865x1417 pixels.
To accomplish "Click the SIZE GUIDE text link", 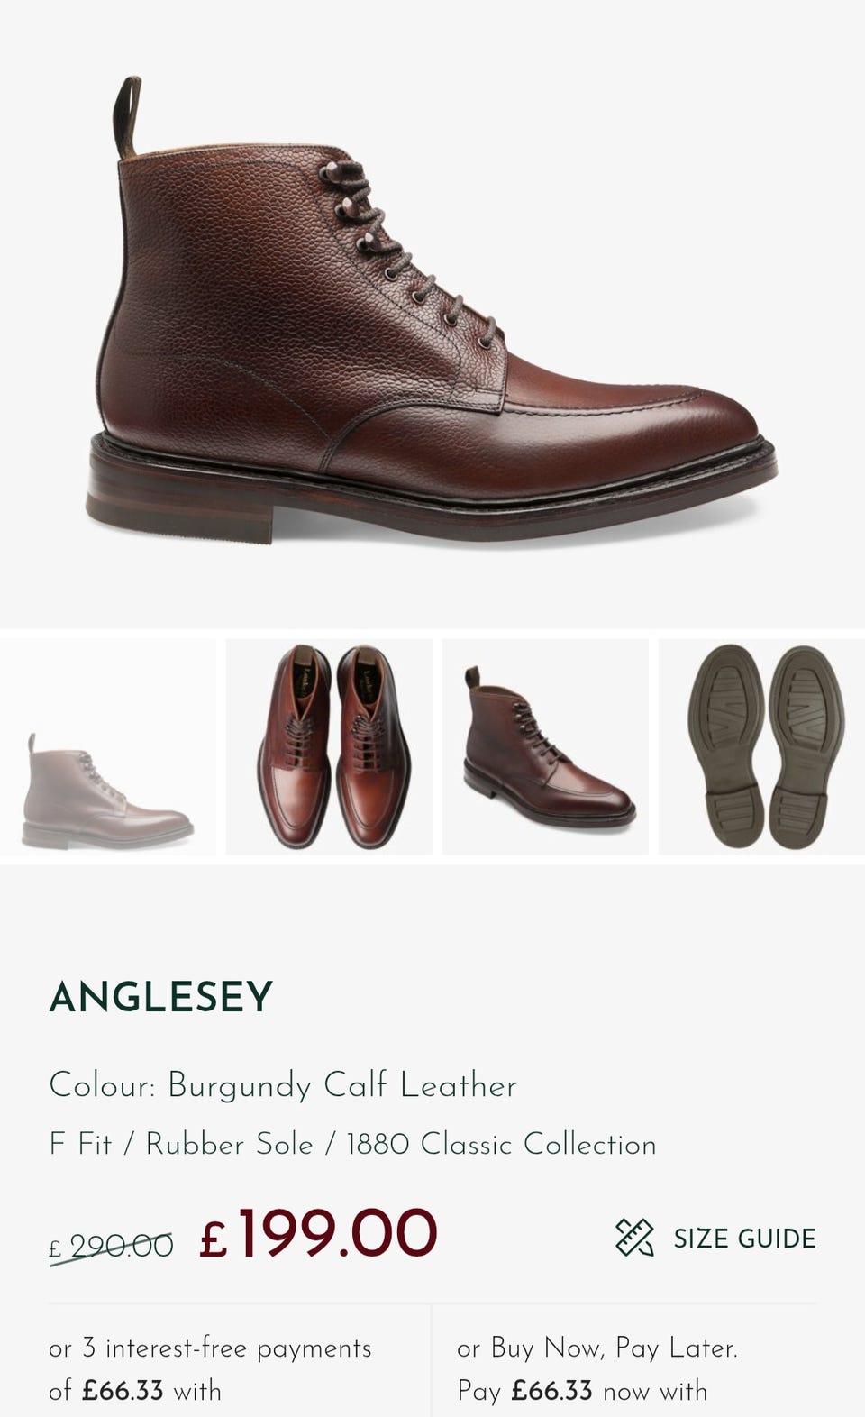I will pyautogui.click(x=744, y=1239).
